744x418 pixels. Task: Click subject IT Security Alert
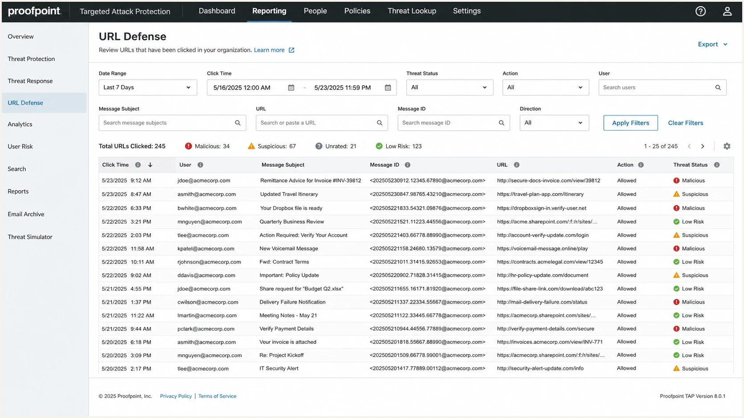279,369
